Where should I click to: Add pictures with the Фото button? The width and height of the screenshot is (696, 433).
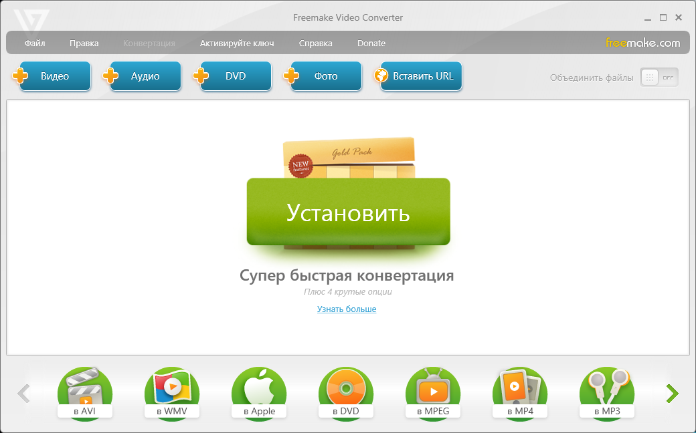pos(323,76)
